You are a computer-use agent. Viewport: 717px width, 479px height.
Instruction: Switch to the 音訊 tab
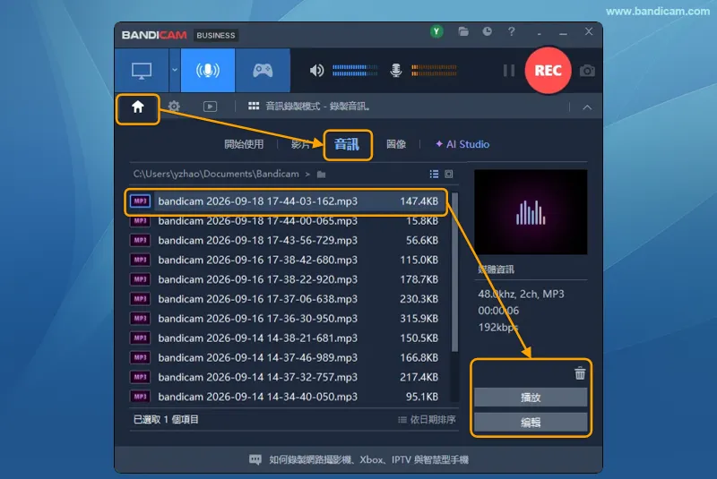(x=347, y=145)
